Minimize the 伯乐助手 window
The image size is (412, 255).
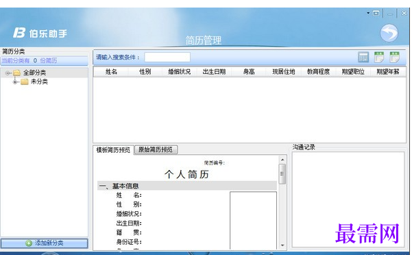390,14
